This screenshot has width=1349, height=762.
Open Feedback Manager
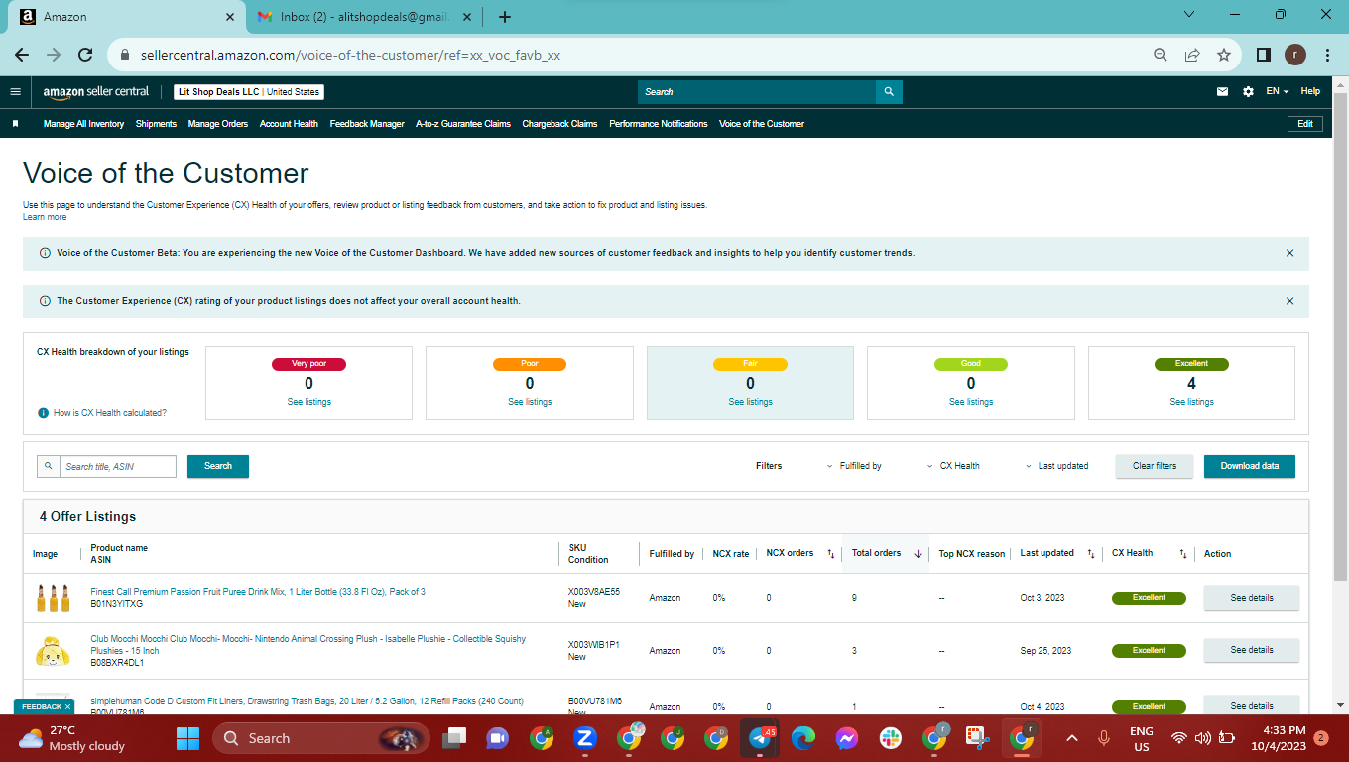tap(367, 124)
